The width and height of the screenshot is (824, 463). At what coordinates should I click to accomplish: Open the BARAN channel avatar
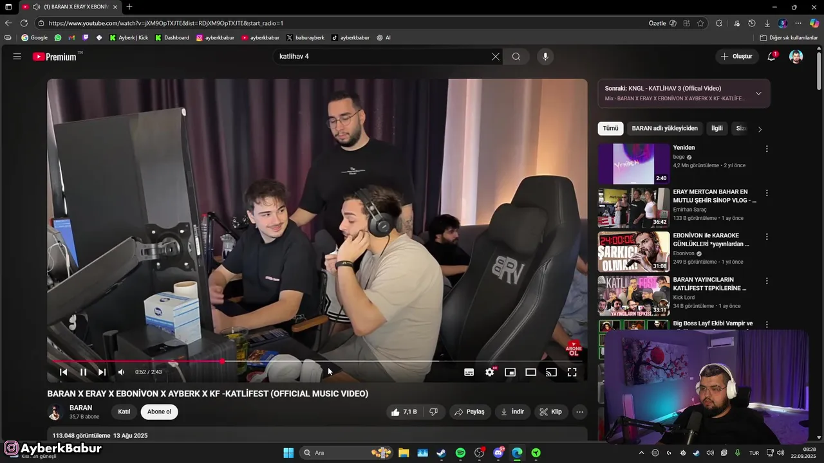tap(55, 412)
